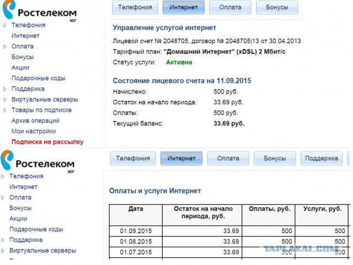
Task: Select the lower Интернет tab
Action: click(181, 158)
